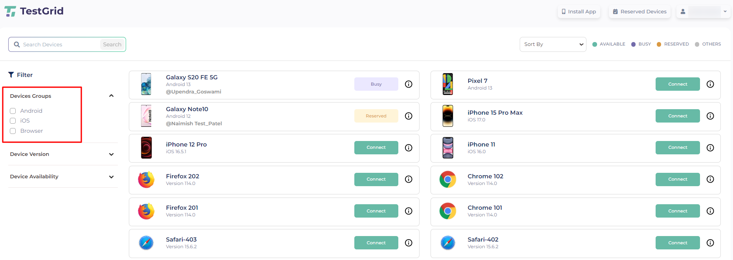Click the Chrome 101 browser icon
Screen dimensions: 733x260
[448, 211]
